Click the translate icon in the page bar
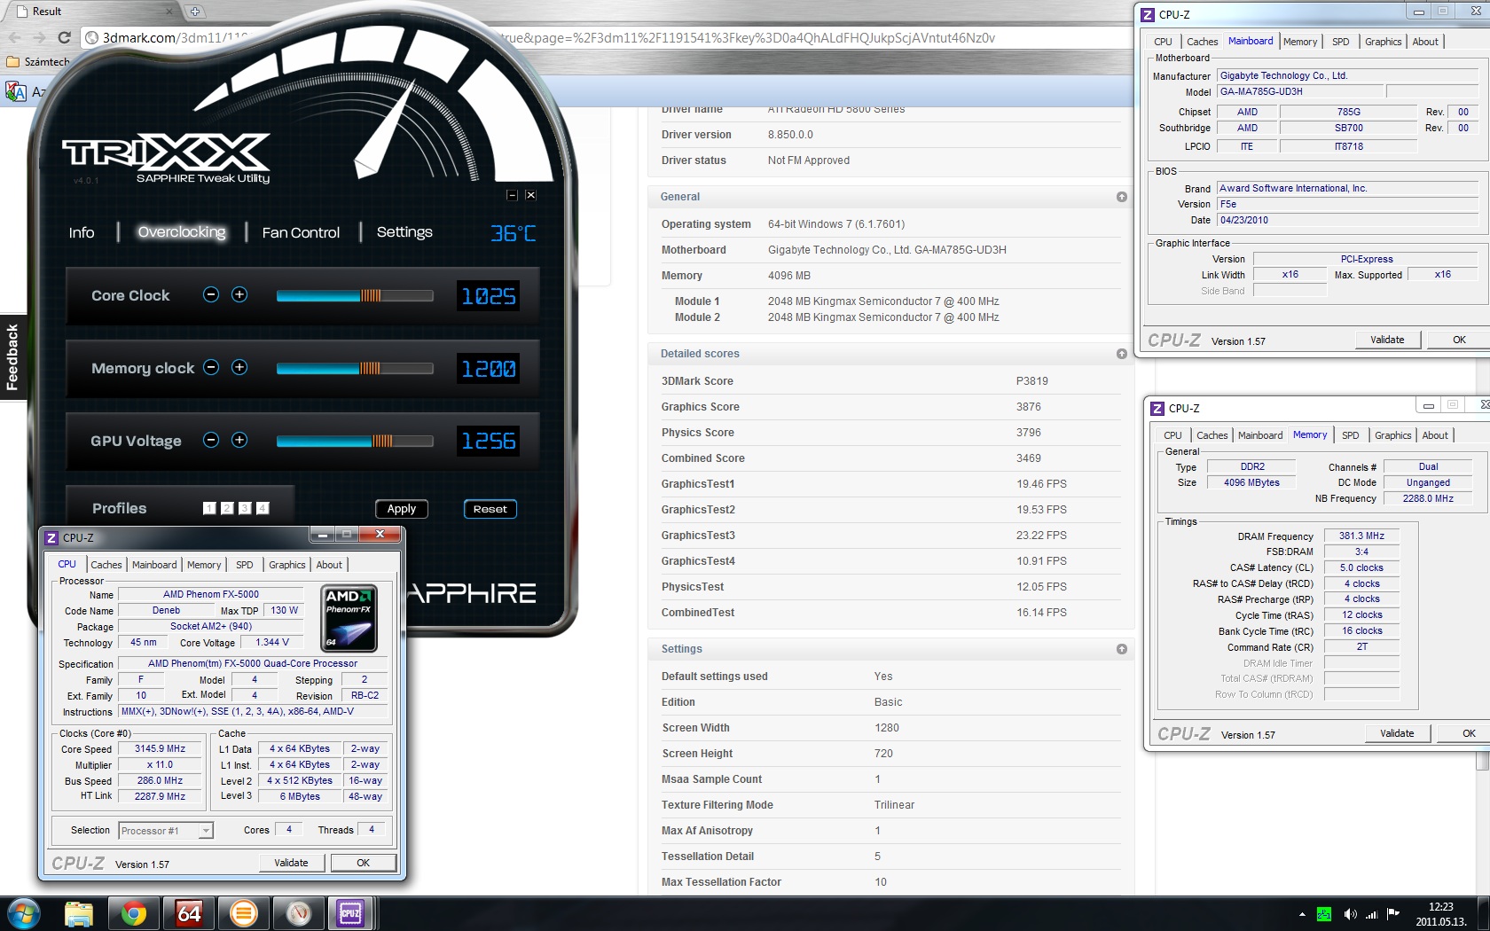This screenshot has width=1490, height=931. tap(16, 91)
